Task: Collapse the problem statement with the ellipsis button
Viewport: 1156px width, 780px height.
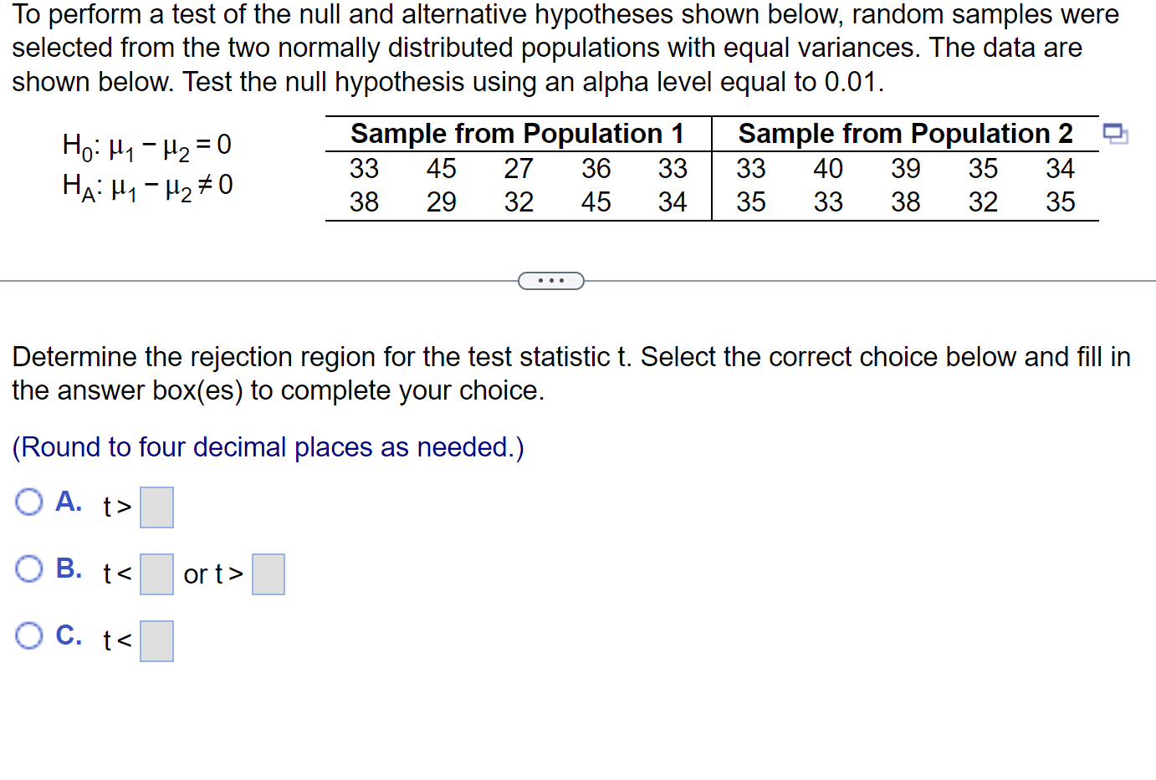Action: click(550, 280)
